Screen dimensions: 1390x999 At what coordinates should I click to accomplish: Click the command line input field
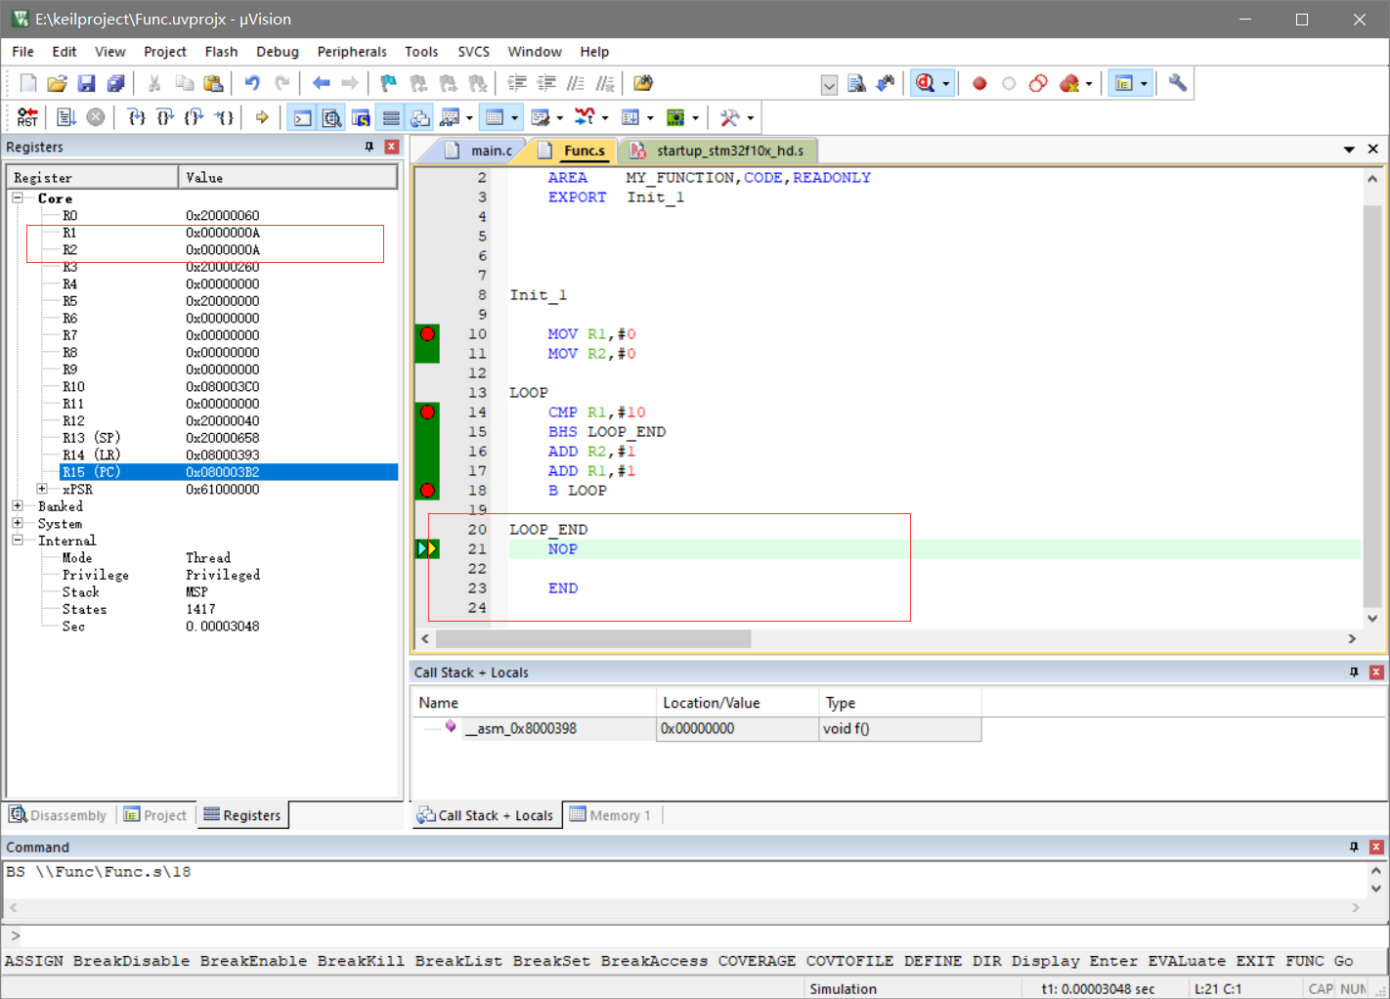point(694,936)
